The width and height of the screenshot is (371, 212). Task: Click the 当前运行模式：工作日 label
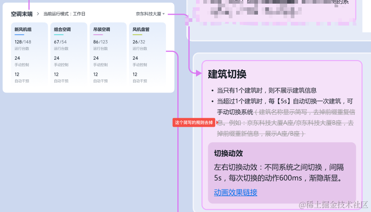point(64,14)
